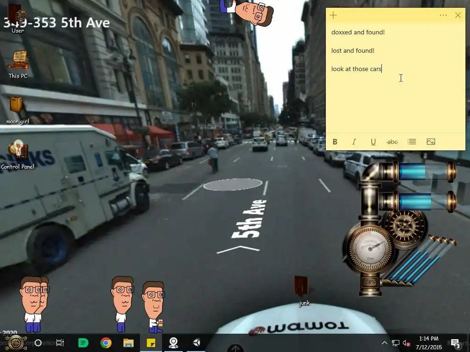The image size is (470, 352).
Task: Select the This PC desktop icon
Action: click(x=18, y=64)
